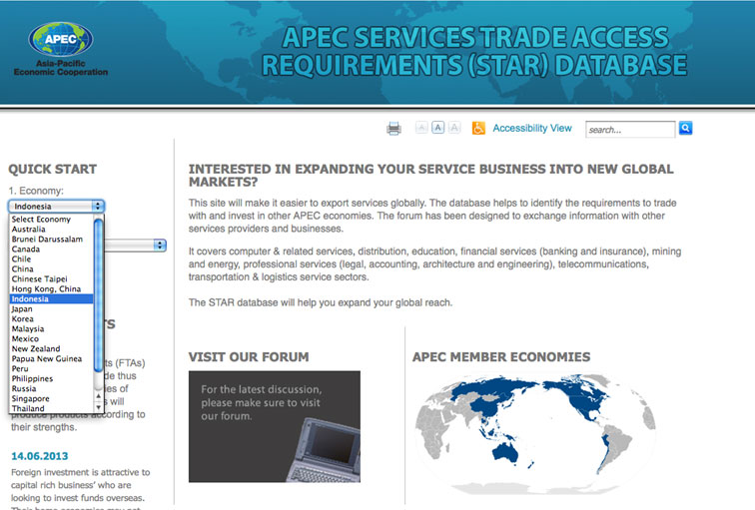Viewport: 755px width, 510px height.
Task: Pick Korea from the economy list
Action: 52,318
